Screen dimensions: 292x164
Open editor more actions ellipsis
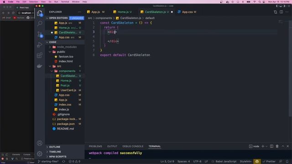[287, 12]
